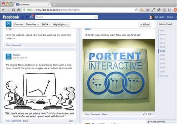The height and width of the screenshot is (124, 177).
Task: Jump to 2000 on timeline
Action: (x=162, y=67)
